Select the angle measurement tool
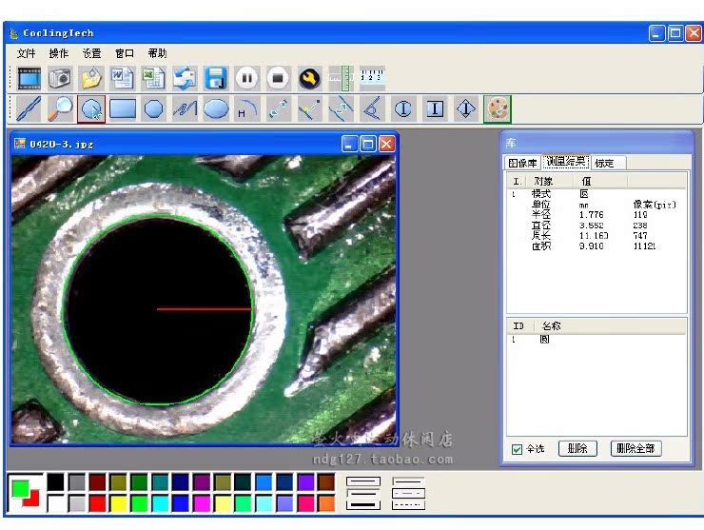 (x=371, y=109)
